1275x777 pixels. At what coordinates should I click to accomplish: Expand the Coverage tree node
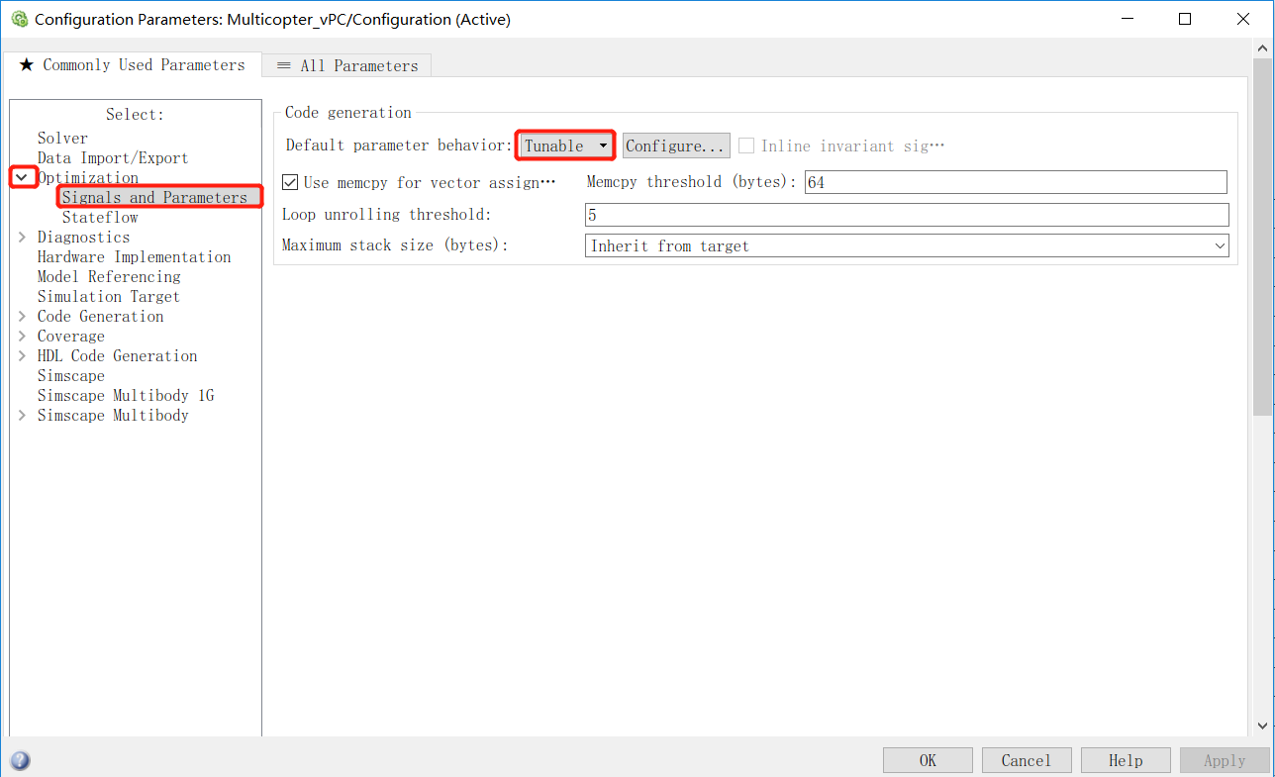[x=22, y=336]
